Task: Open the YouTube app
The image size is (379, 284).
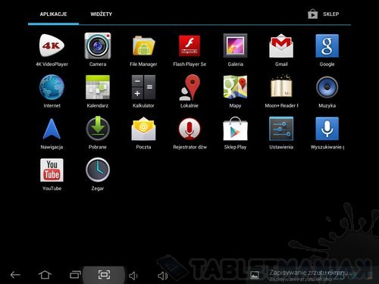Action: pos(52,174)
